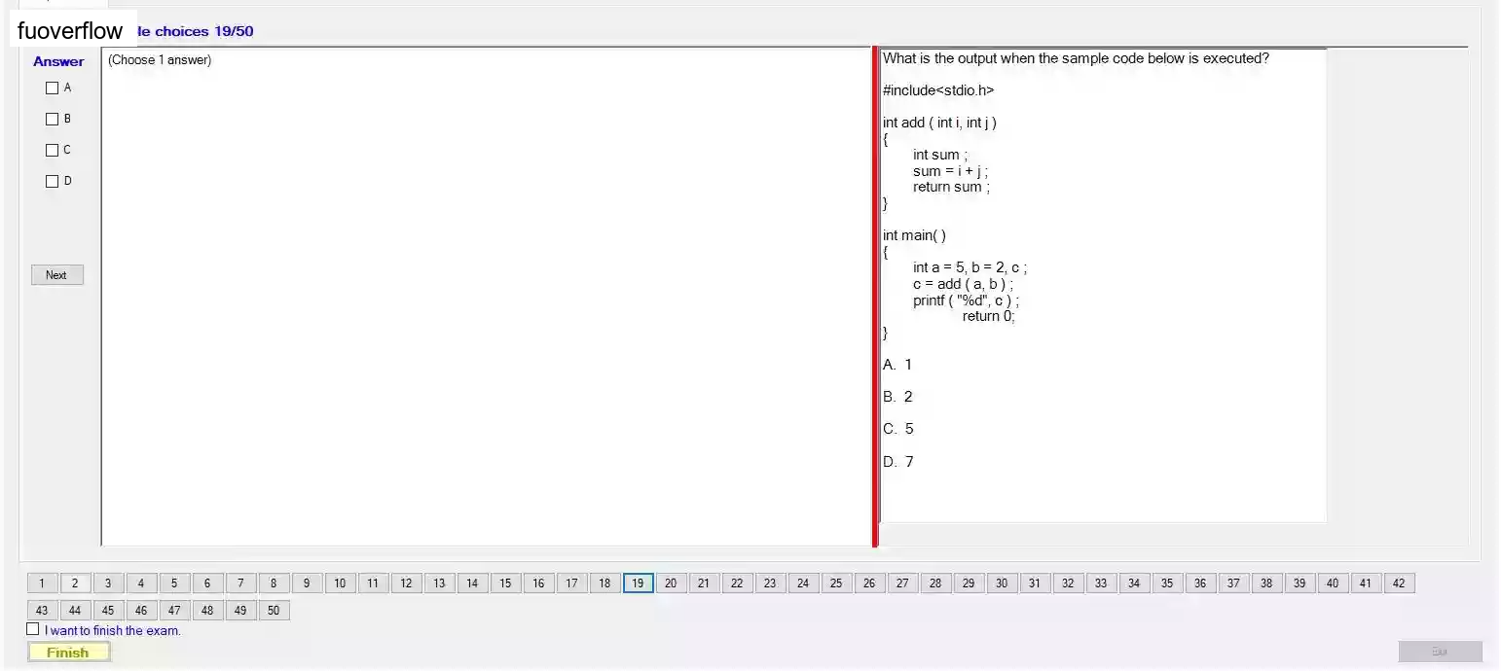Switch to question 43
The width and height of the screenshot is (1501, 671).
coord(42,611)
